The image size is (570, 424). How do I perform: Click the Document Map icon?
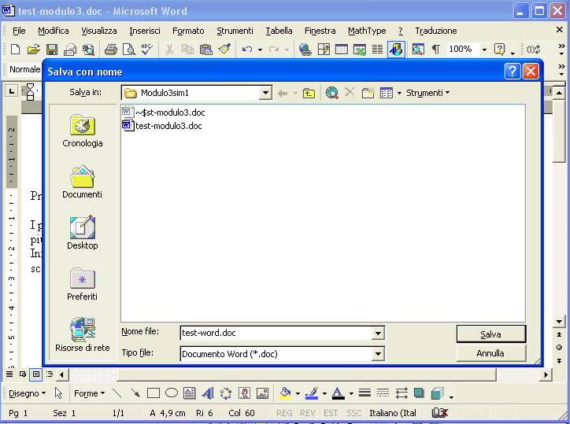pos(418,49)
